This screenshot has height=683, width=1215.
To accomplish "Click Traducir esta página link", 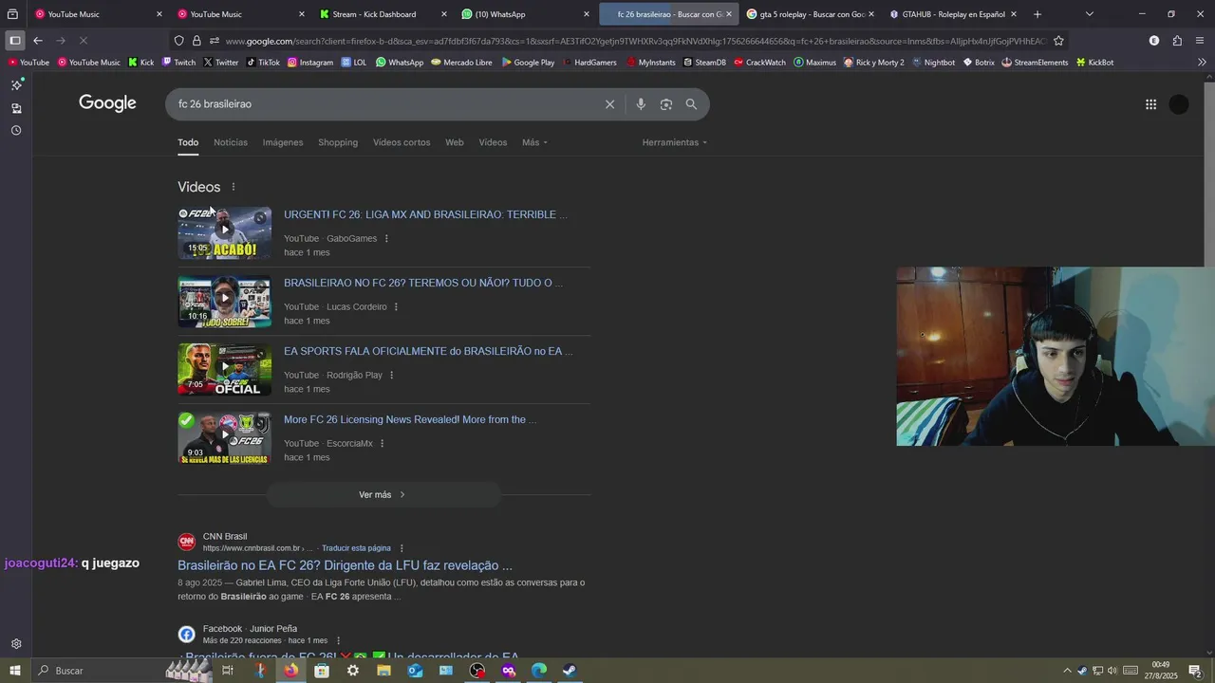I will (x=356, y=548).
